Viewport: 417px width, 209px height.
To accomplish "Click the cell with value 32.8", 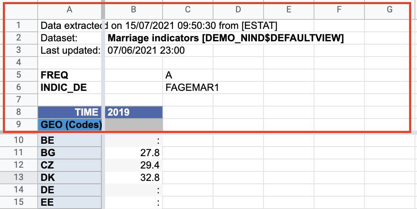I will (x=134, y=178).
